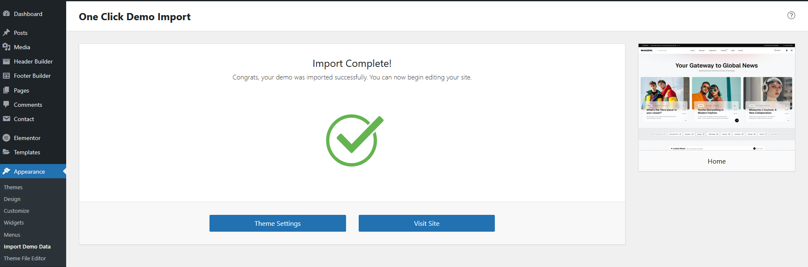808x267 pixels.
Task: Click the Templates folder icon
Action: (6, 152)
